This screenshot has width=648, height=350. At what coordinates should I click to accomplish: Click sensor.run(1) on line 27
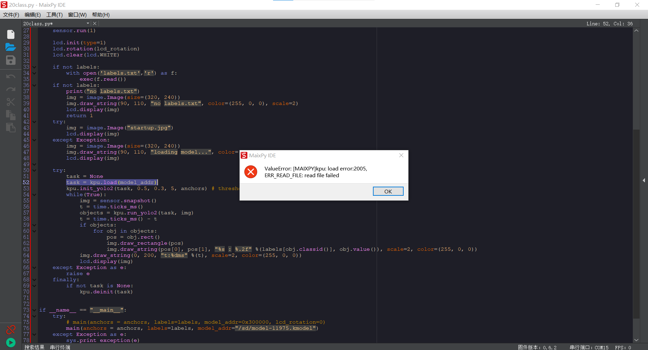pyautogui.click(x=74, y=31)
